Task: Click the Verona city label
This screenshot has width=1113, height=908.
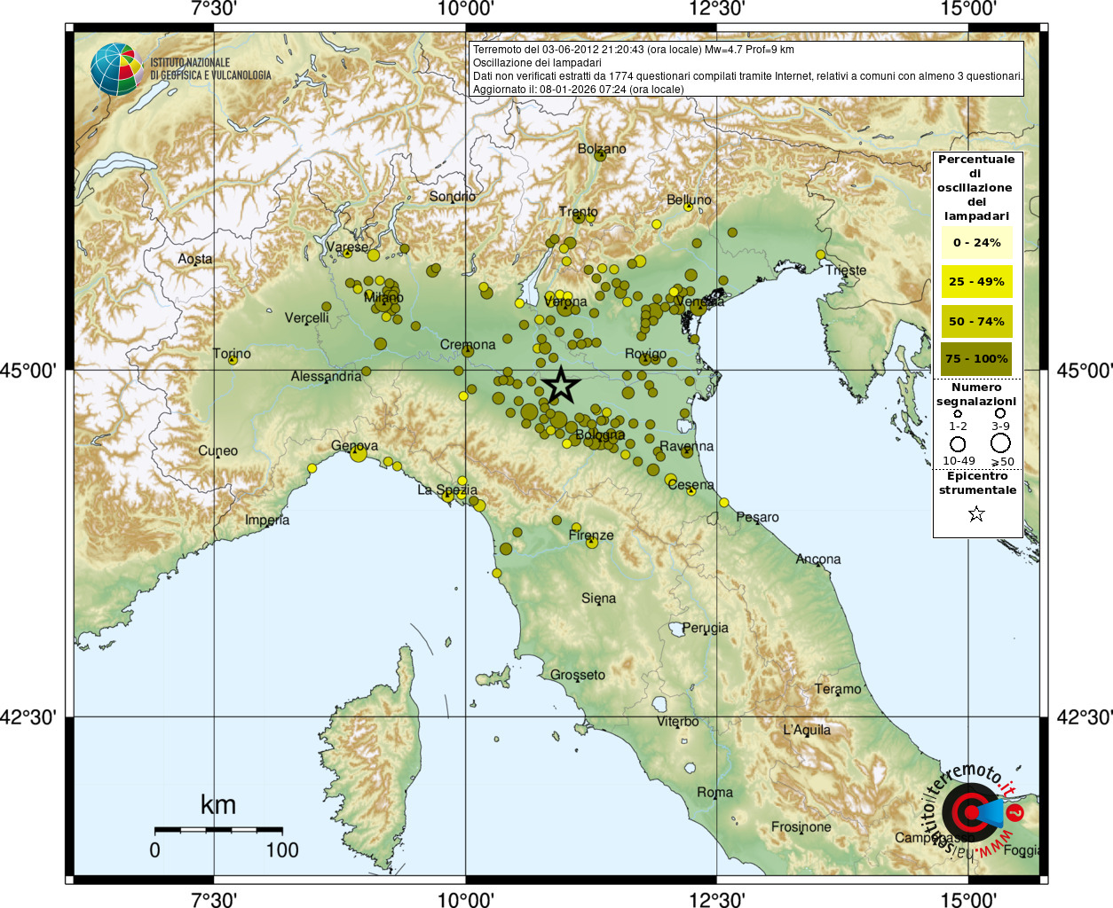Action: click(565, 301)
